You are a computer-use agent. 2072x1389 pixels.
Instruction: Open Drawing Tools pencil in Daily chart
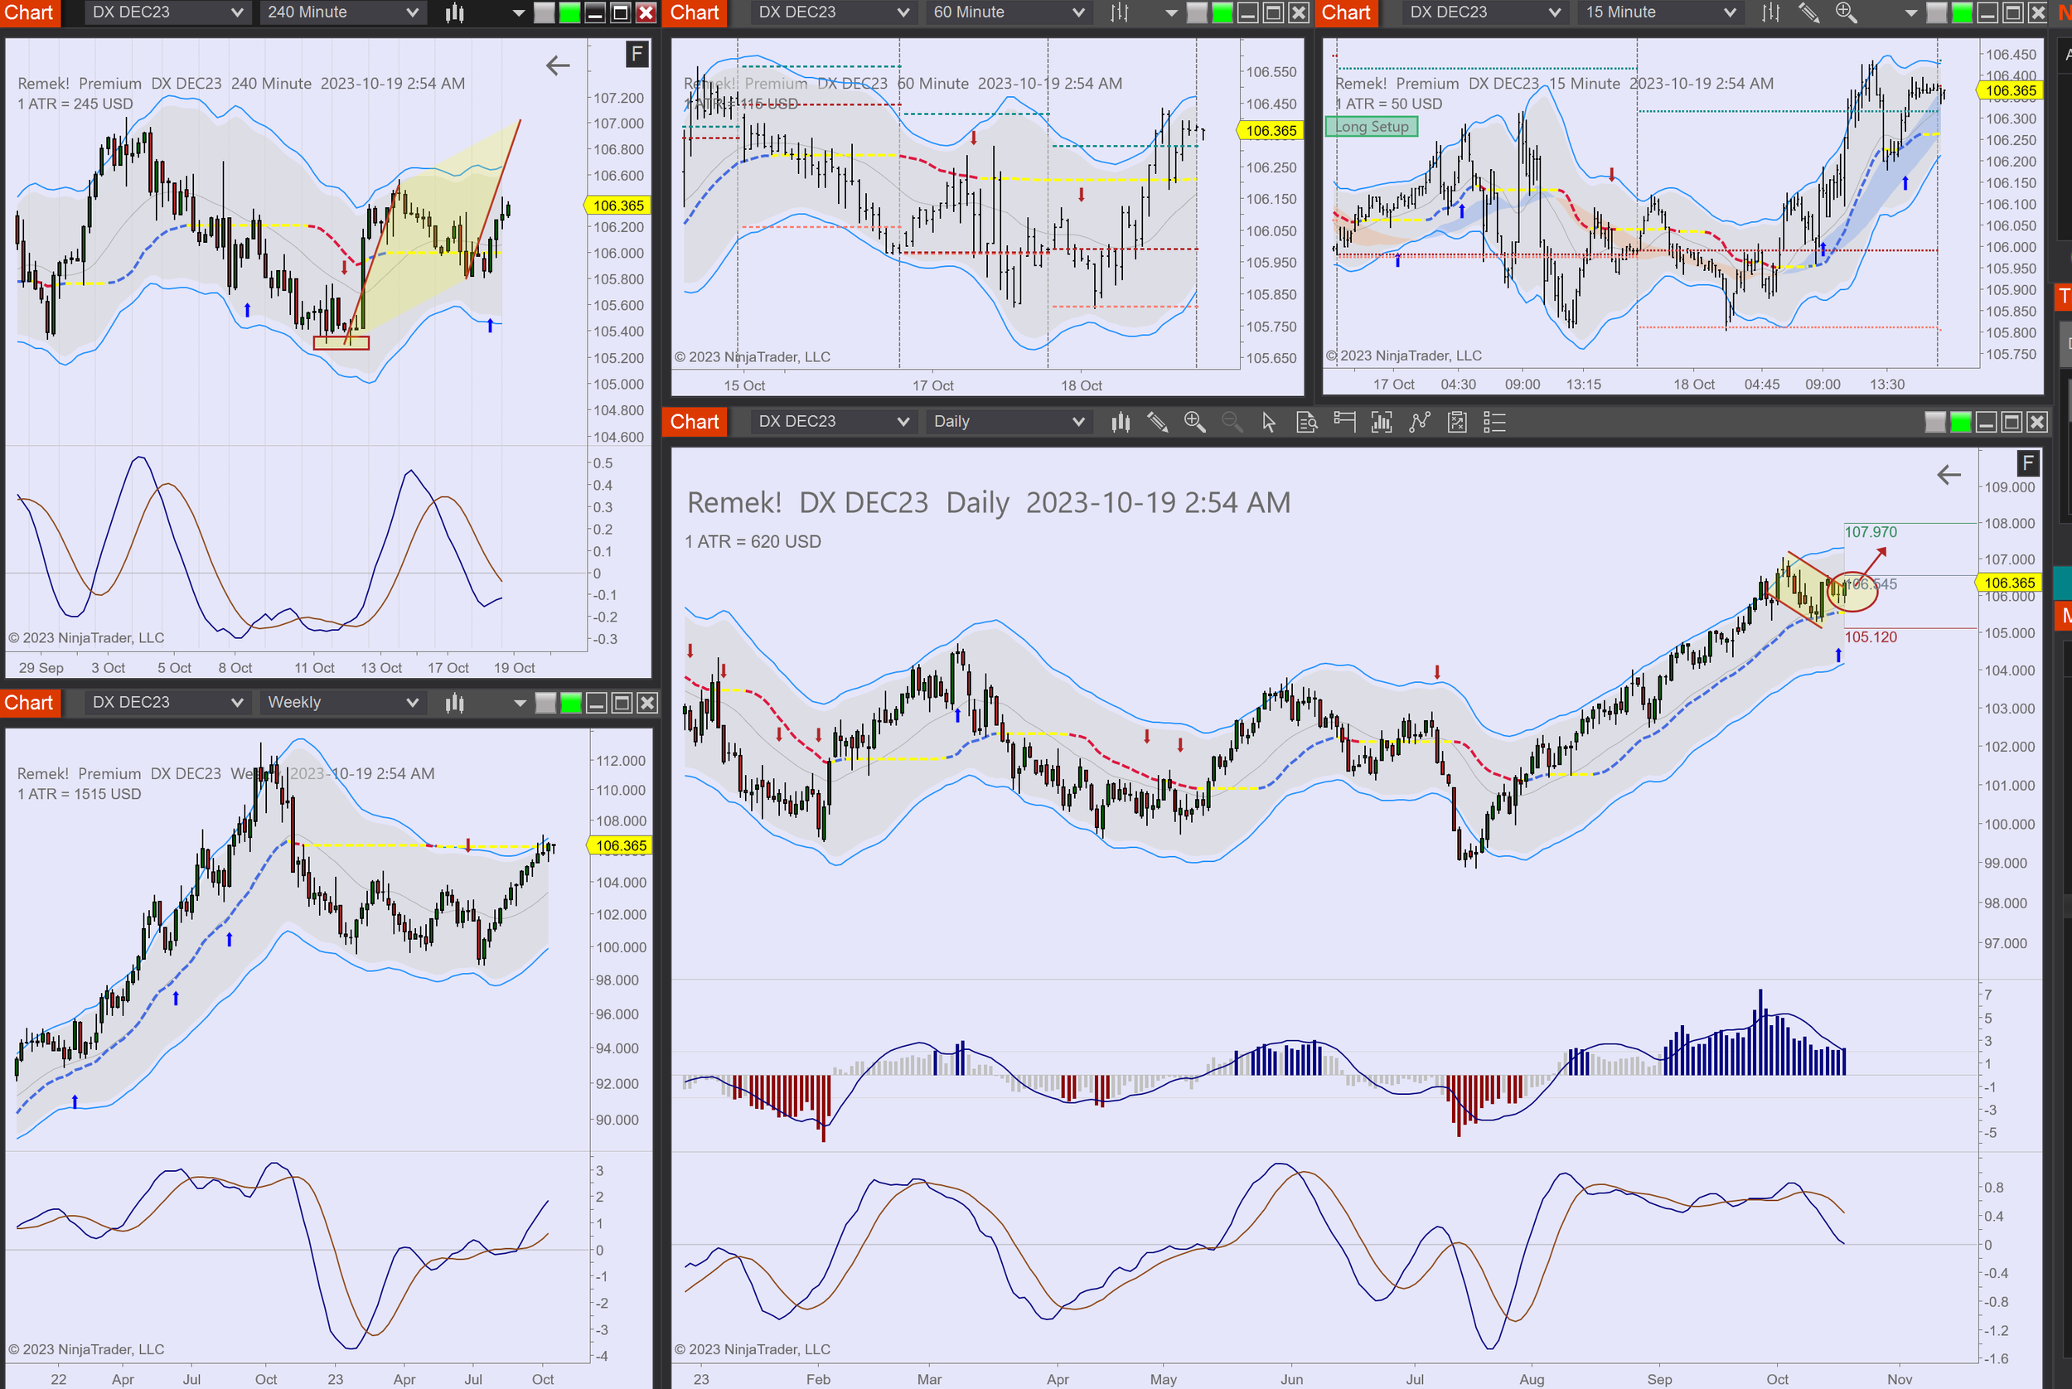click(x=1157, y=422)
